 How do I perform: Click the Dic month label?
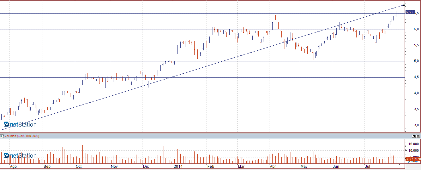pos(146,167)
